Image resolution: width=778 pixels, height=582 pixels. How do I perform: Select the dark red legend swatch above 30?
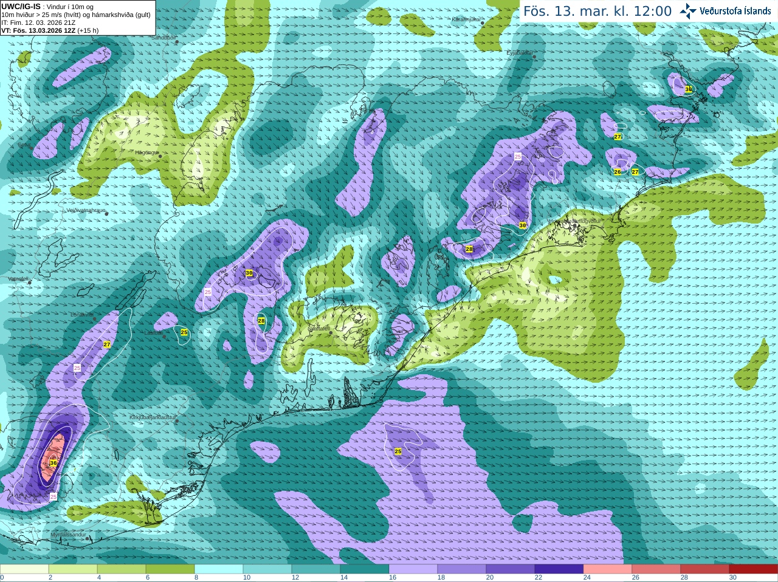754,569
